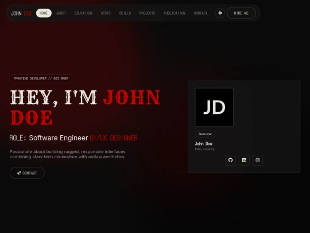The height and width of the screenshot is (233, 310).
Task: Go to the Home nav item
Action: tap(44, 13)
